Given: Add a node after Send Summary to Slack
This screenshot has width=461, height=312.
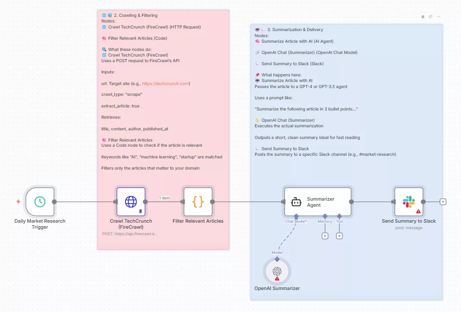Looking at the screenshot, I should [443, 202].
